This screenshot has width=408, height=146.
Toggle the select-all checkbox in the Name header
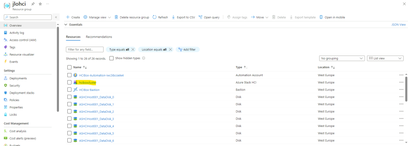(x=69, y=67)
